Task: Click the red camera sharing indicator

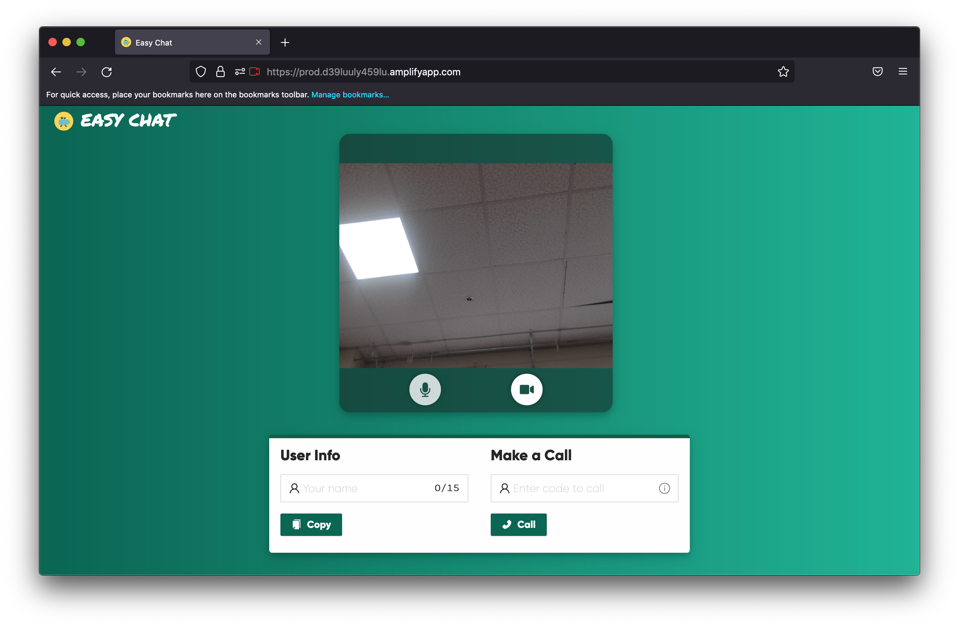Action: (x=255, y=72)
